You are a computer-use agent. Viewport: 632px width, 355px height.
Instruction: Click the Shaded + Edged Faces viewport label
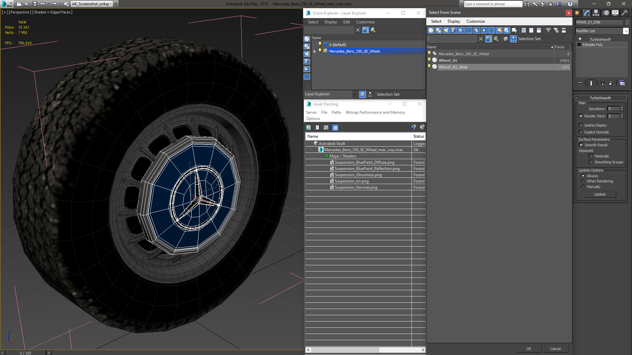click(x=52, y=12)
